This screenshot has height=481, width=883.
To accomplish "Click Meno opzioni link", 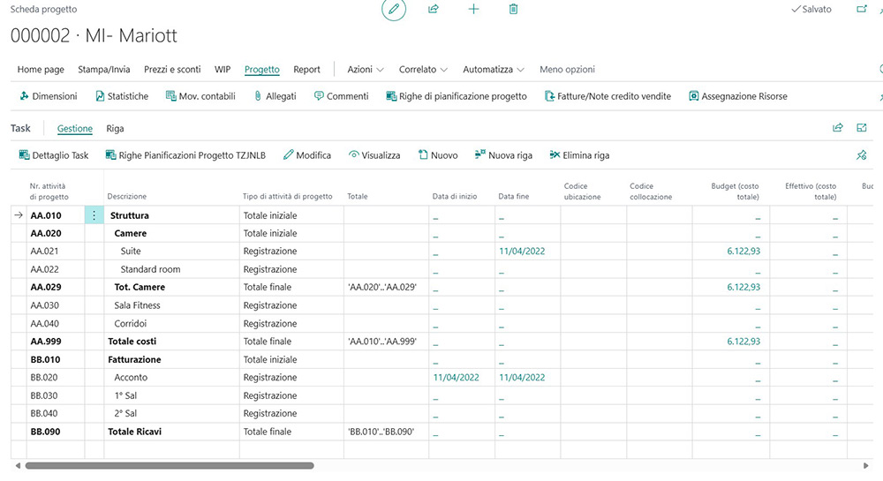I will point(567,69).
